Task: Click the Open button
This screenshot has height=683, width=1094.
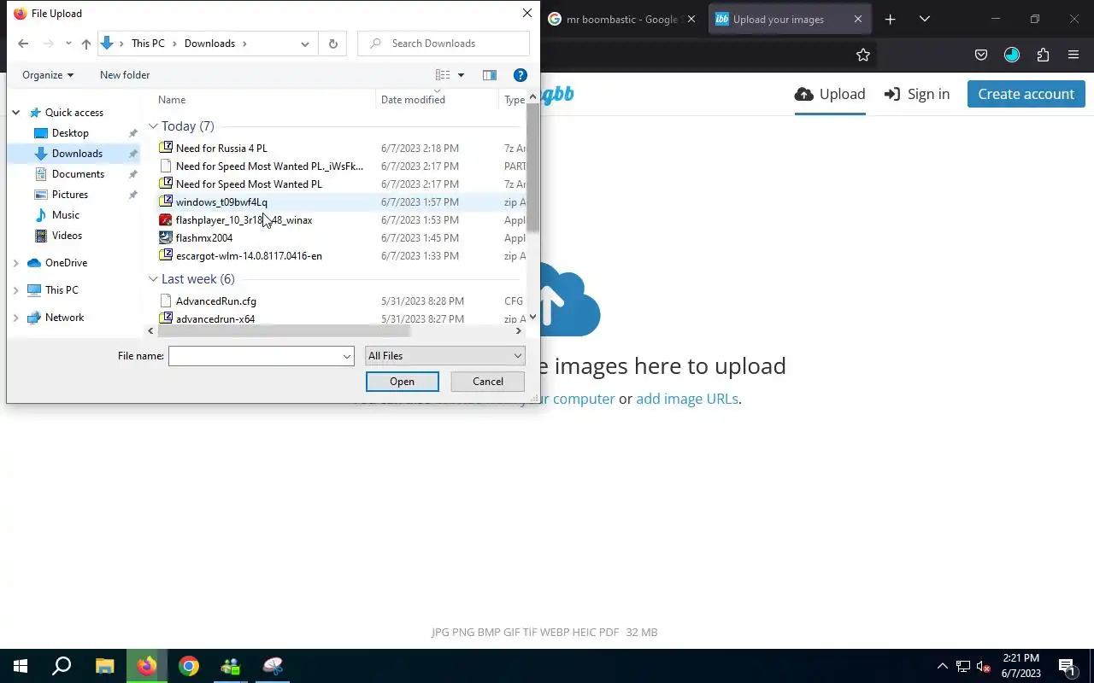Action: point(402,382)
